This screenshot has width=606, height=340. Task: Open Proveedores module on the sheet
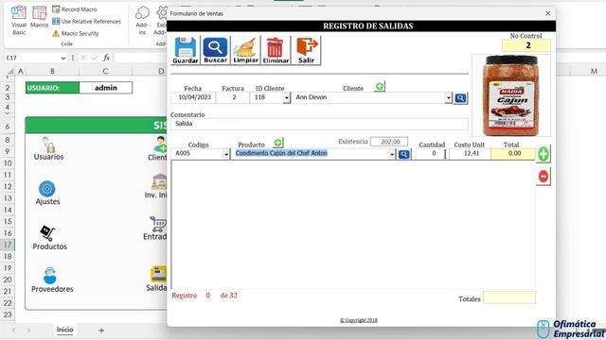point(52,280)
